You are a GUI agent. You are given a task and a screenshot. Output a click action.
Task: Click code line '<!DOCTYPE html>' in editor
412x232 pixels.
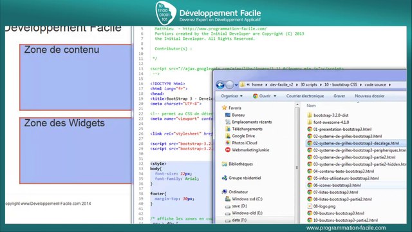pos(167,84)
